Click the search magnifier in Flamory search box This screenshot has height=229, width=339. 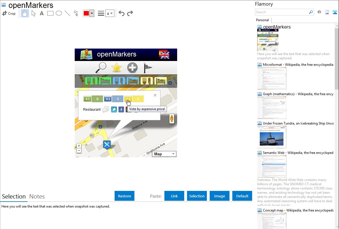(x=311, y=12)
